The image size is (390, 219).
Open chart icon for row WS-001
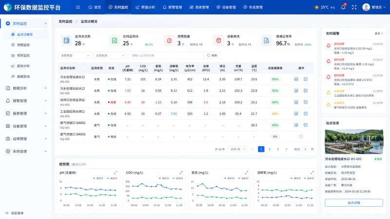(296, 79)
